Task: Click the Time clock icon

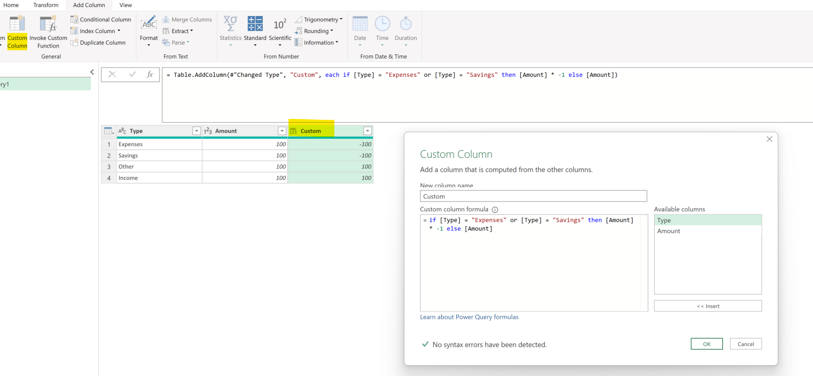Action: pos(382,23)
